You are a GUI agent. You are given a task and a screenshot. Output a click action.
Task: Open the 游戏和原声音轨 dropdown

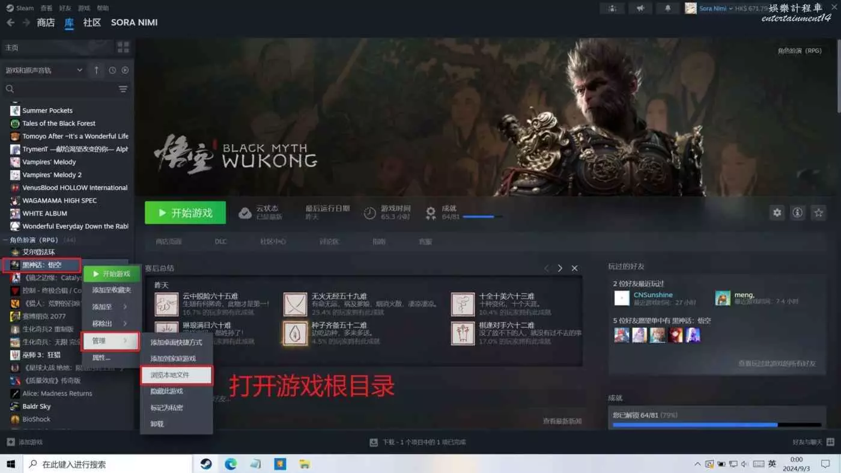tap(44, 70)
